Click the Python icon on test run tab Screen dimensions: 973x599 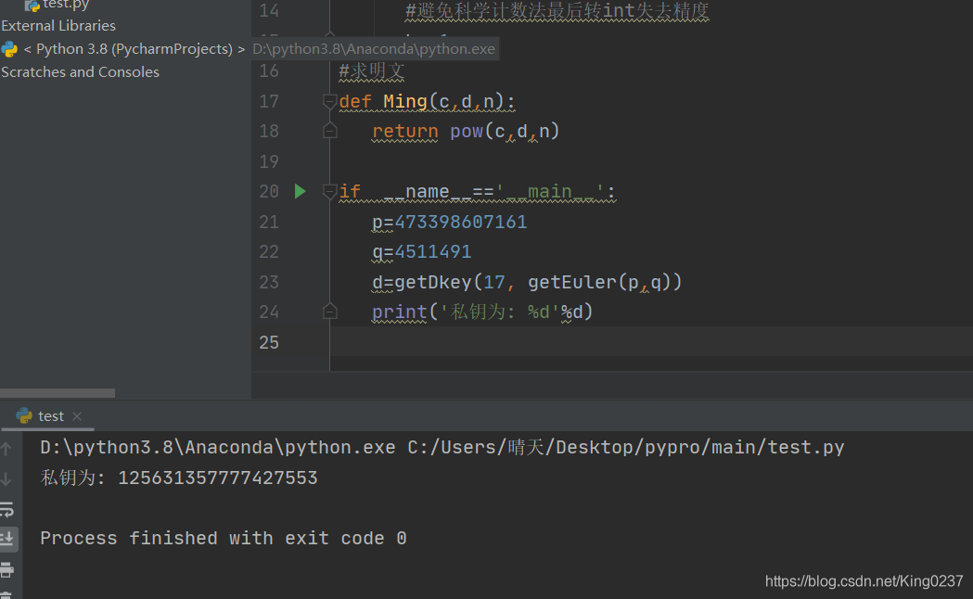pos(24,415)
